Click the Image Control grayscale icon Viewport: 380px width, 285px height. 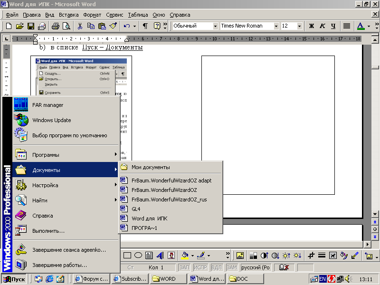253,256
